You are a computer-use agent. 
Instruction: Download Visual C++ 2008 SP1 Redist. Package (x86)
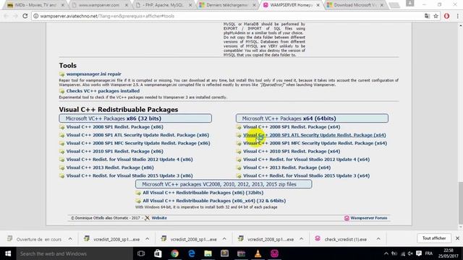pyautogui.click(x=114, y=127)
